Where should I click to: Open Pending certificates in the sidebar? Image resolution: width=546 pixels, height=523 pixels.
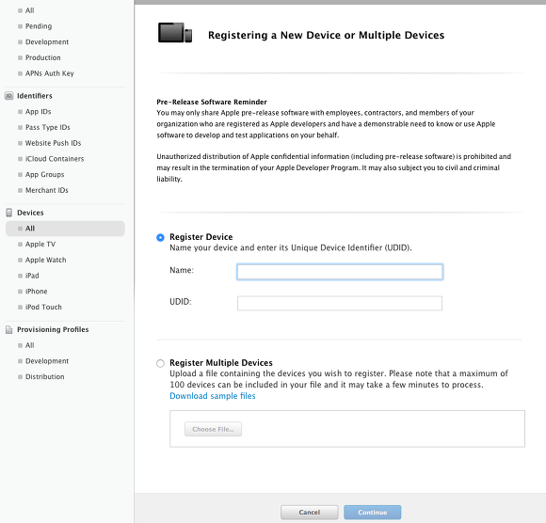click(39, 26)
